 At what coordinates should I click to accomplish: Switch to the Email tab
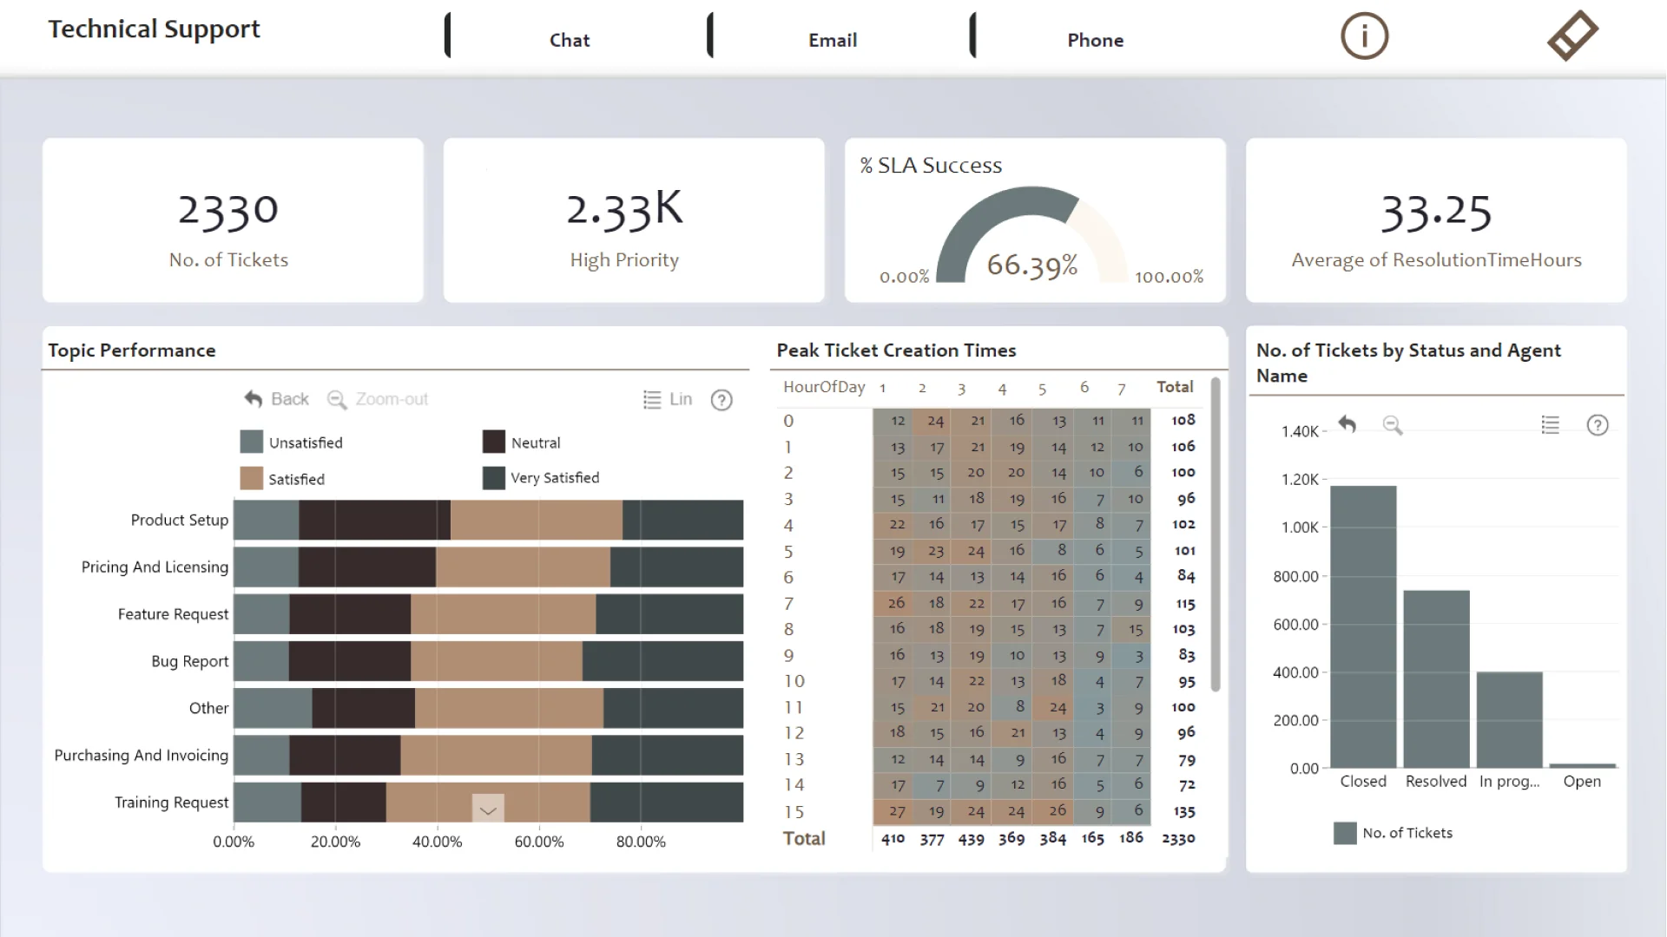833,40
